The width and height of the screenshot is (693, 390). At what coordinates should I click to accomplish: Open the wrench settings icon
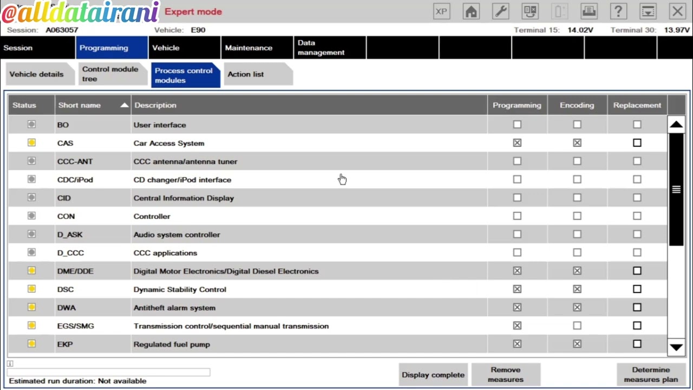click(501, 11)
